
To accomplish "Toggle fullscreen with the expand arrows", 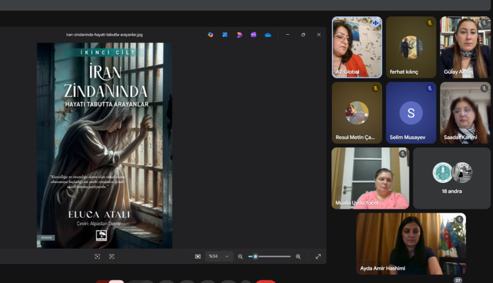I will tap(318, 257).
